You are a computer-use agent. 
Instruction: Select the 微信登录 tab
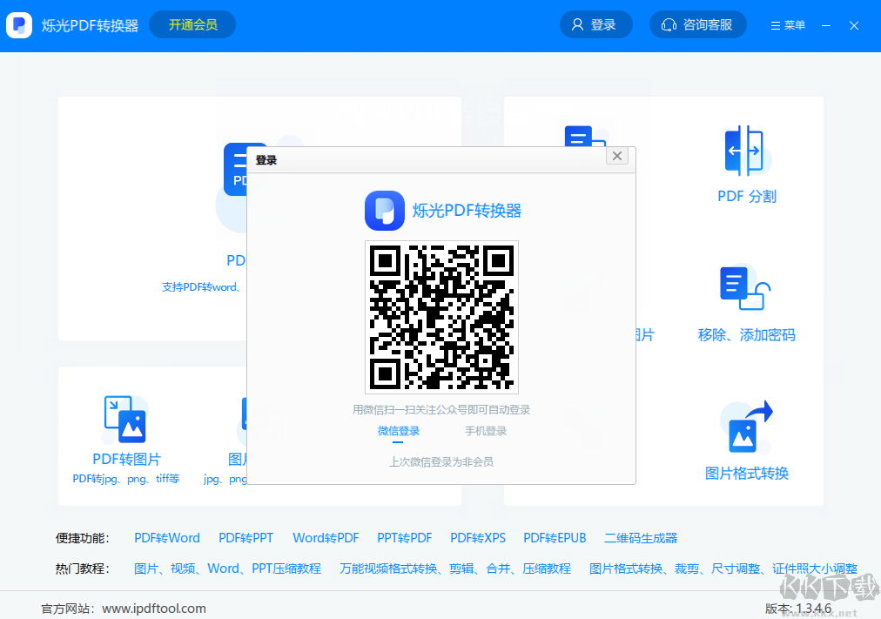pyautogui.click(x=398, y=430)
